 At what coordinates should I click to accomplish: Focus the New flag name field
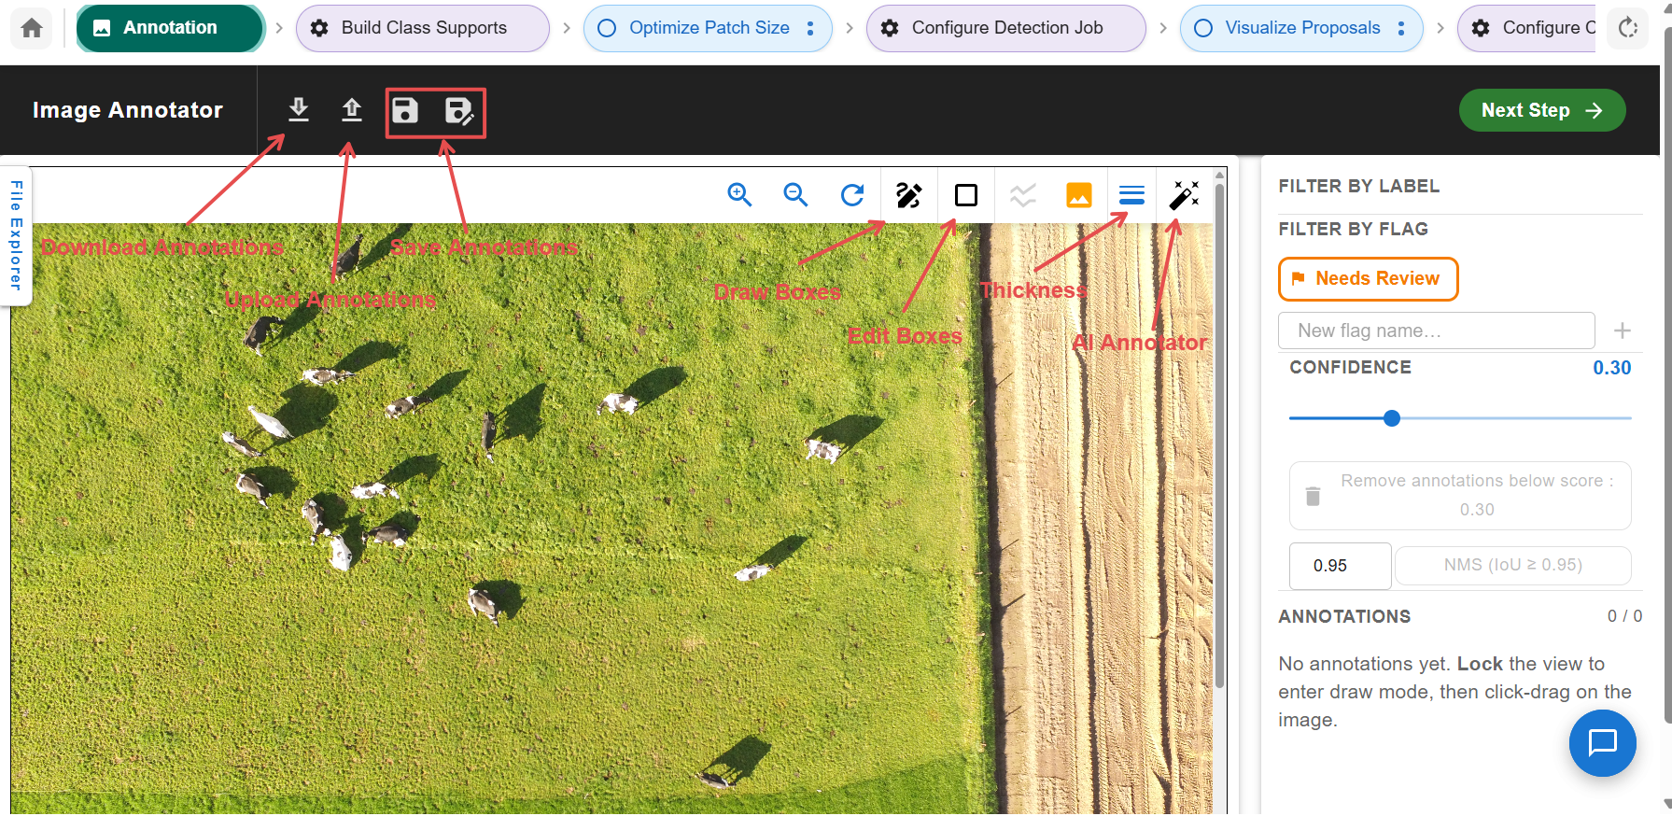[x=1436, y=331]
